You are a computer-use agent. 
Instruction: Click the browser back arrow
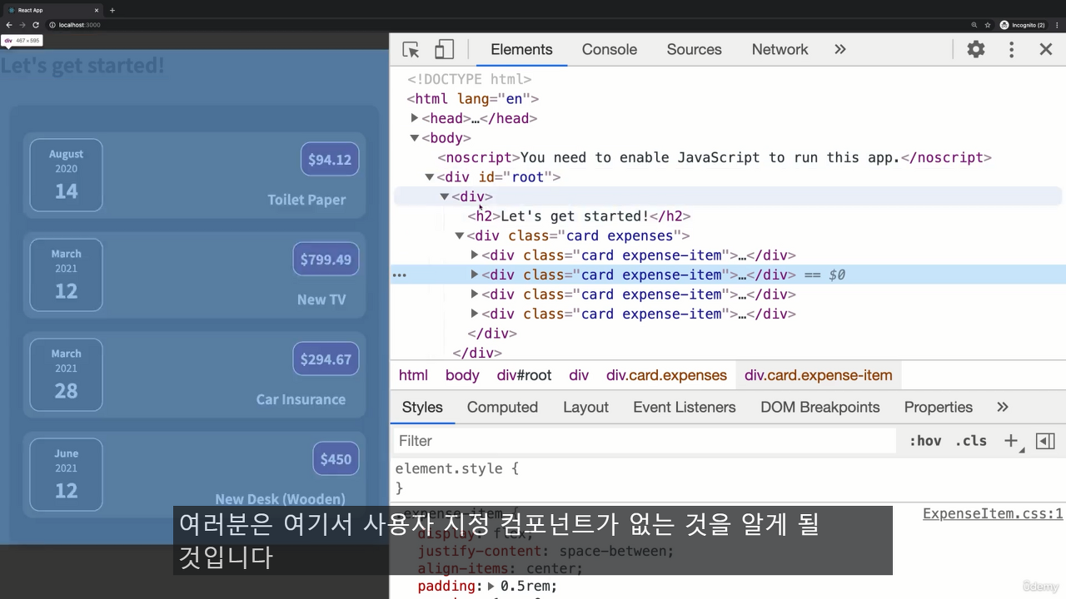9,25
